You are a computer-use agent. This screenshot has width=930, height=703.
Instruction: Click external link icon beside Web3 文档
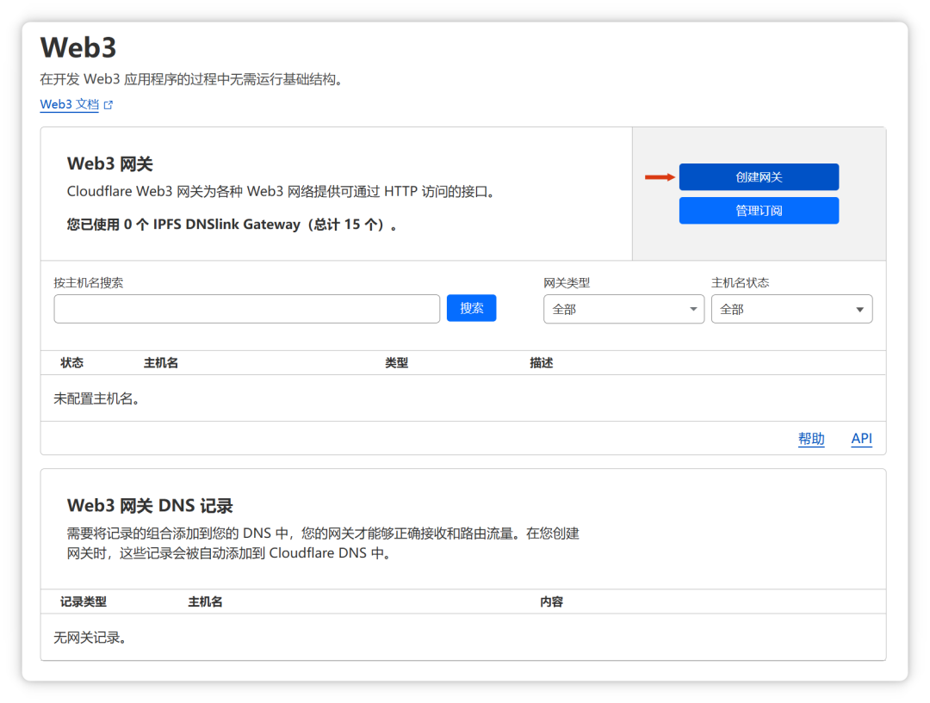(108, 105)
